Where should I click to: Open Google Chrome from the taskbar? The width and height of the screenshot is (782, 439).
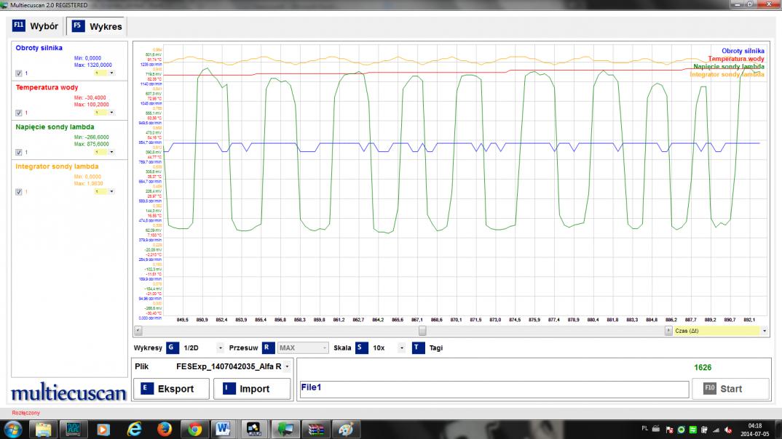click(x=194, y=428)
